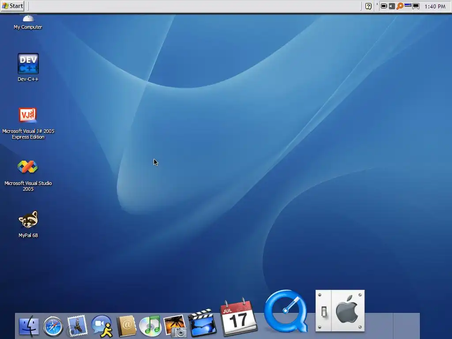Open the Mail stamp icon in dock

point(77,326)
